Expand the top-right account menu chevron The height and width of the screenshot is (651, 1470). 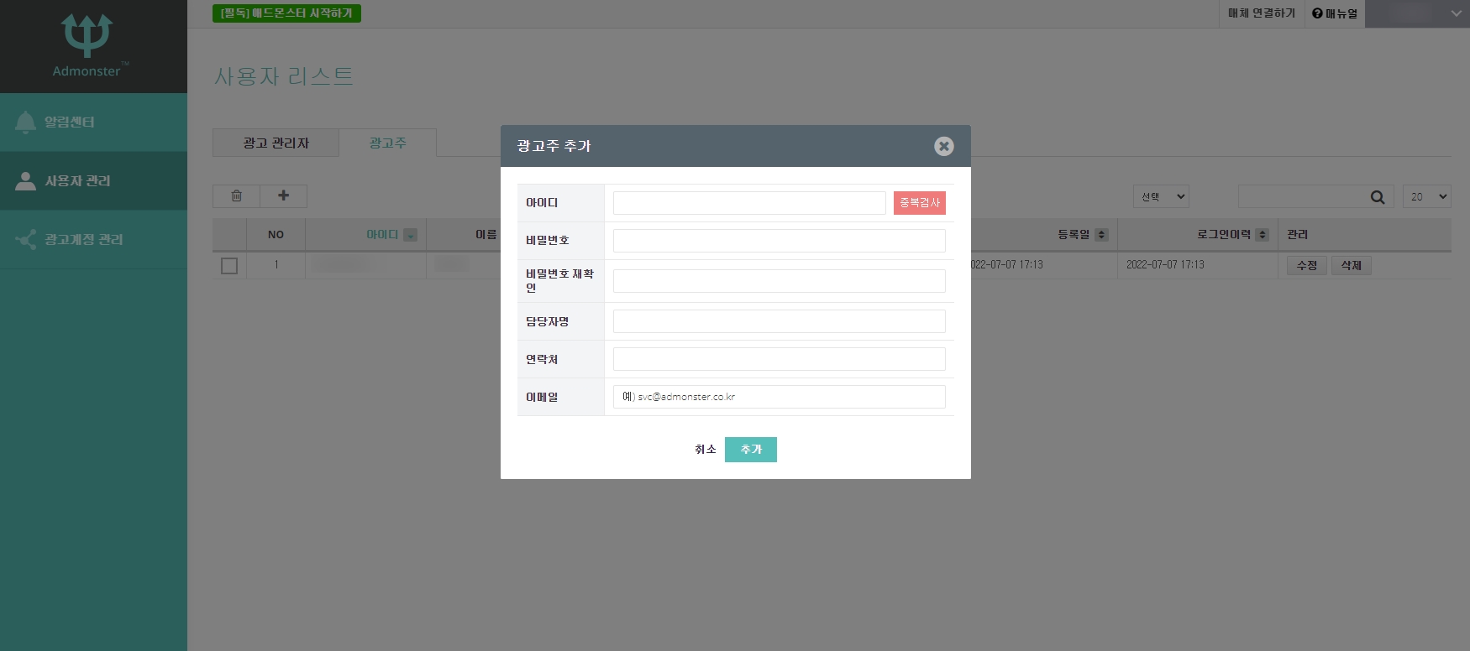point(1457,13)
